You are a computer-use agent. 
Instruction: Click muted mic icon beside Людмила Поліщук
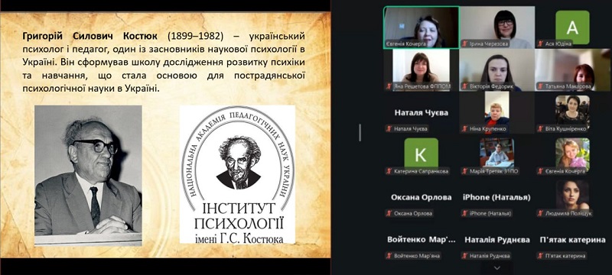click(541, 213)
